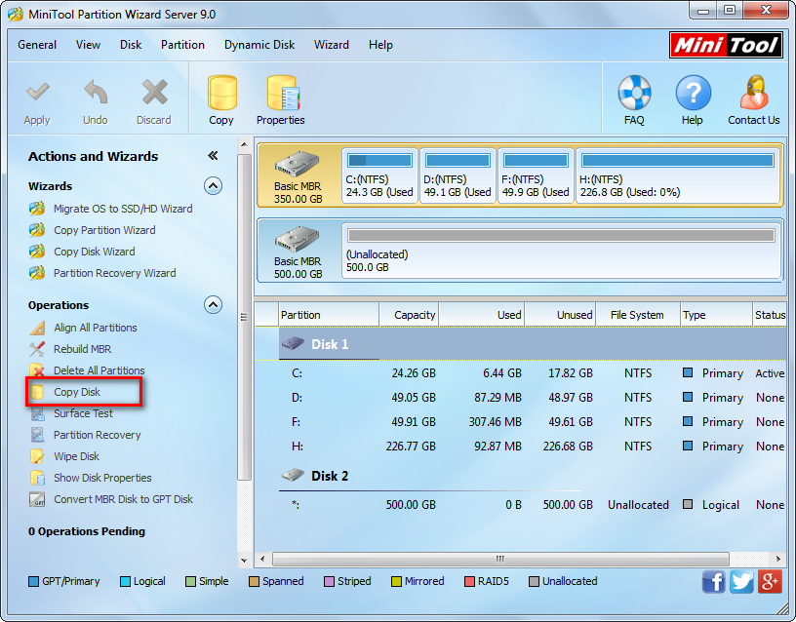Collapse the Operations section
The width and height of the screenshot is (796, 622).
[214, 305]
